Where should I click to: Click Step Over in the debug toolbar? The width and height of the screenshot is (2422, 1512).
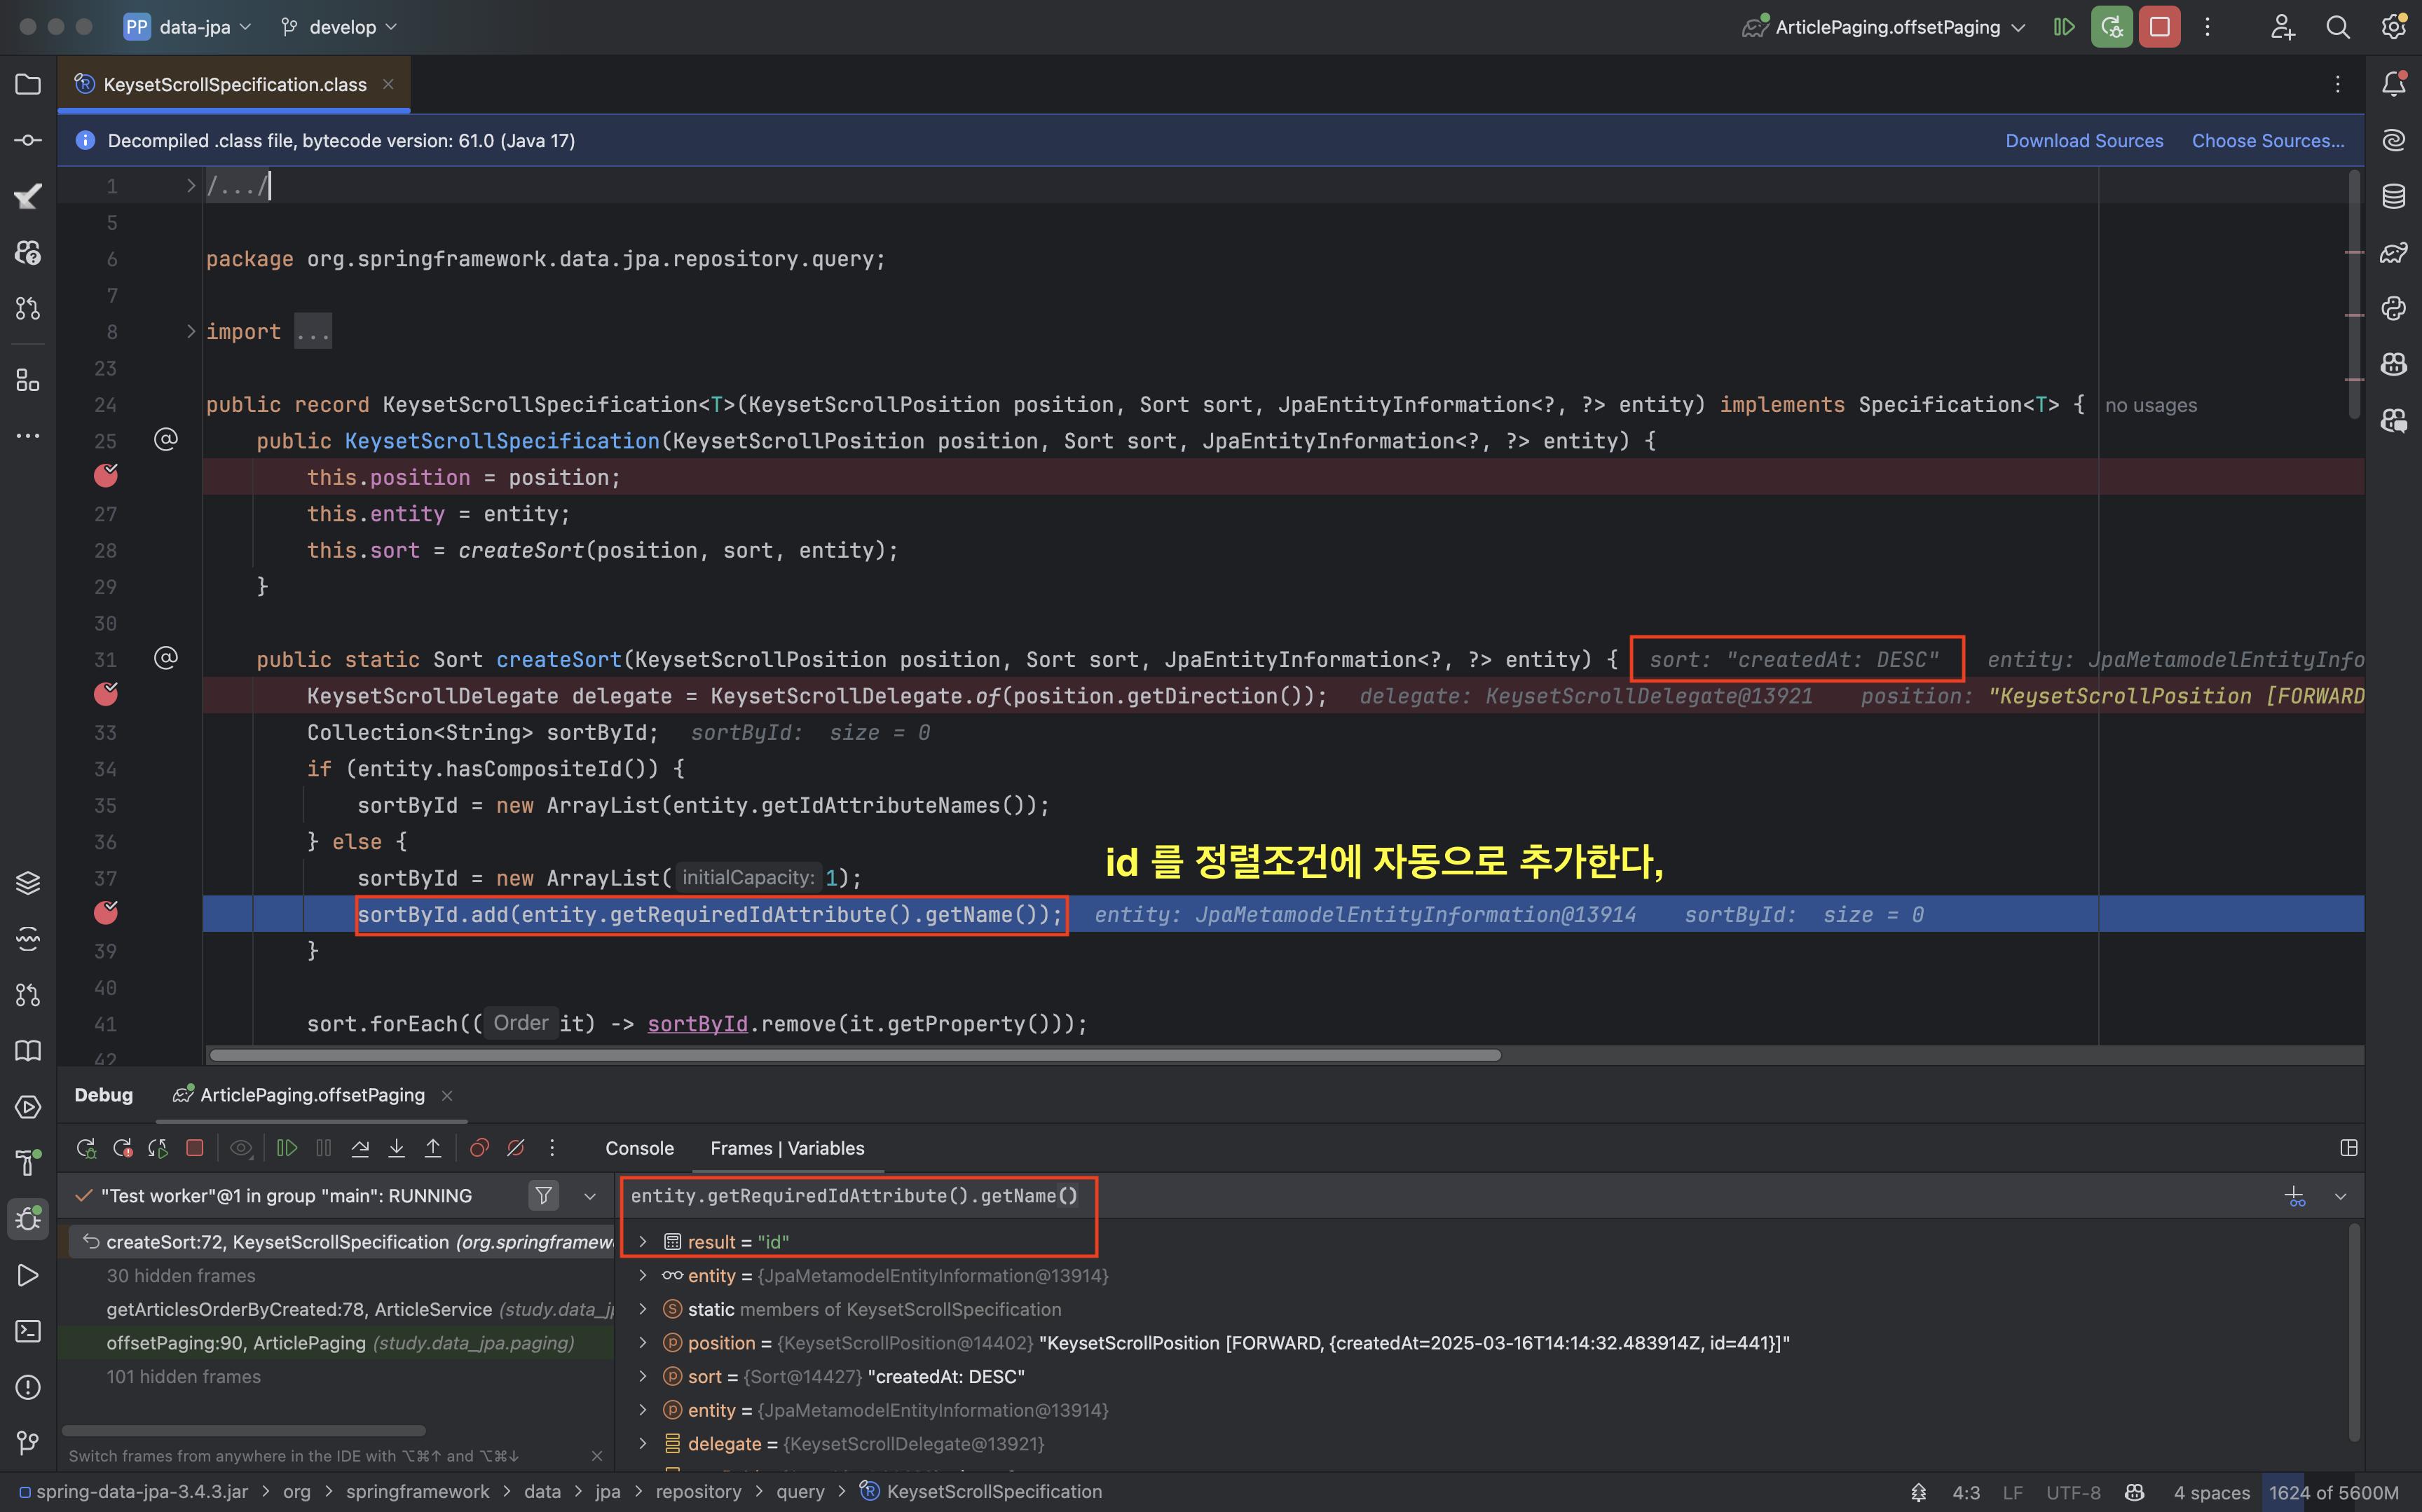[x=360, y=1148]
